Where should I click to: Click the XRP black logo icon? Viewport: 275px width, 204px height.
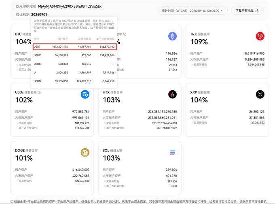(x=260, y=94)
